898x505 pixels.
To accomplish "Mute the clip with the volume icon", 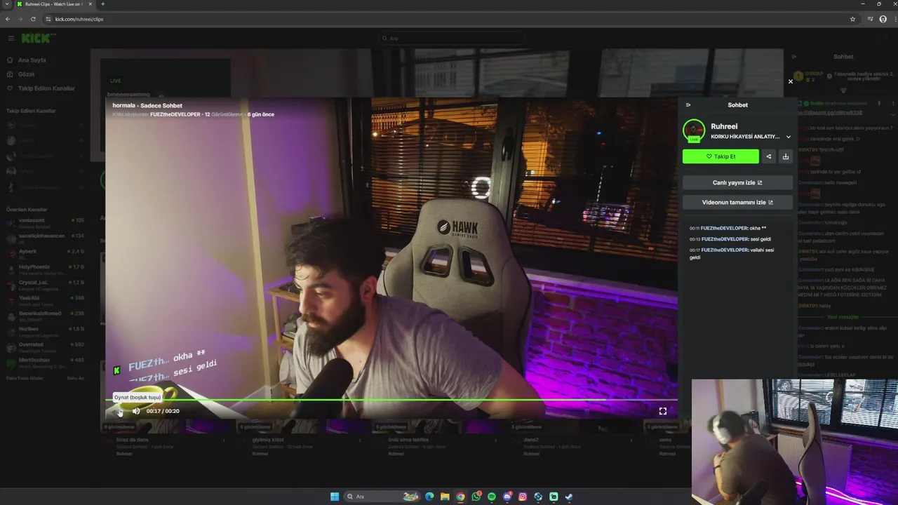I will coord(136,411).
